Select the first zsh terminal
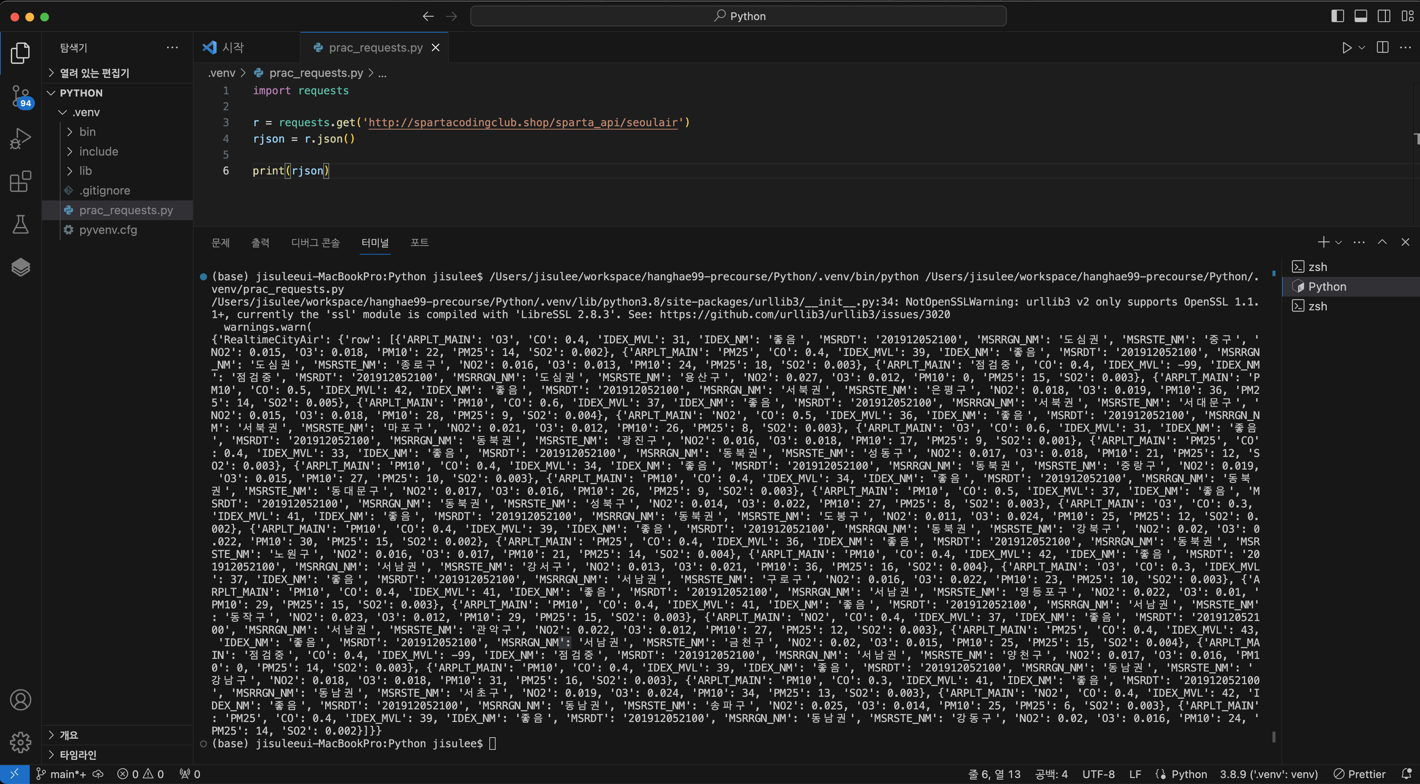This screenshot has height=784, width=1420. [x=1351, y=267]
